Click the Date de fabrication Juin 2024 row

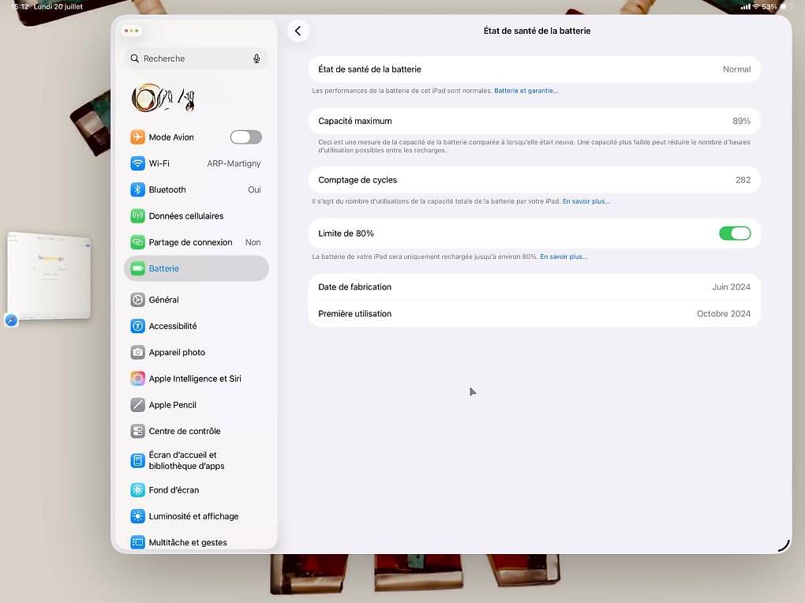pyautogui.click(x=534, y=287)
